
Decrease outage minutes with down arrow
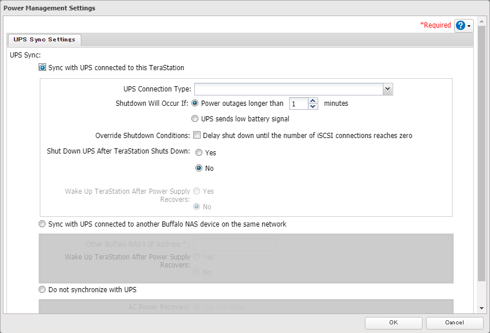click(313, 107)
